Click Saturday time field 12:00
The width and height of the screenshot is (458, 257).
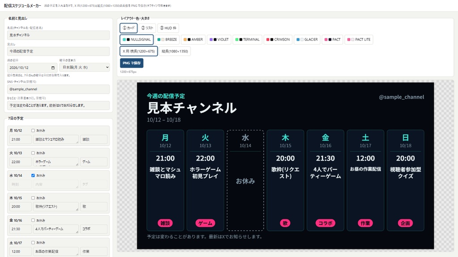tap(21, 252)
